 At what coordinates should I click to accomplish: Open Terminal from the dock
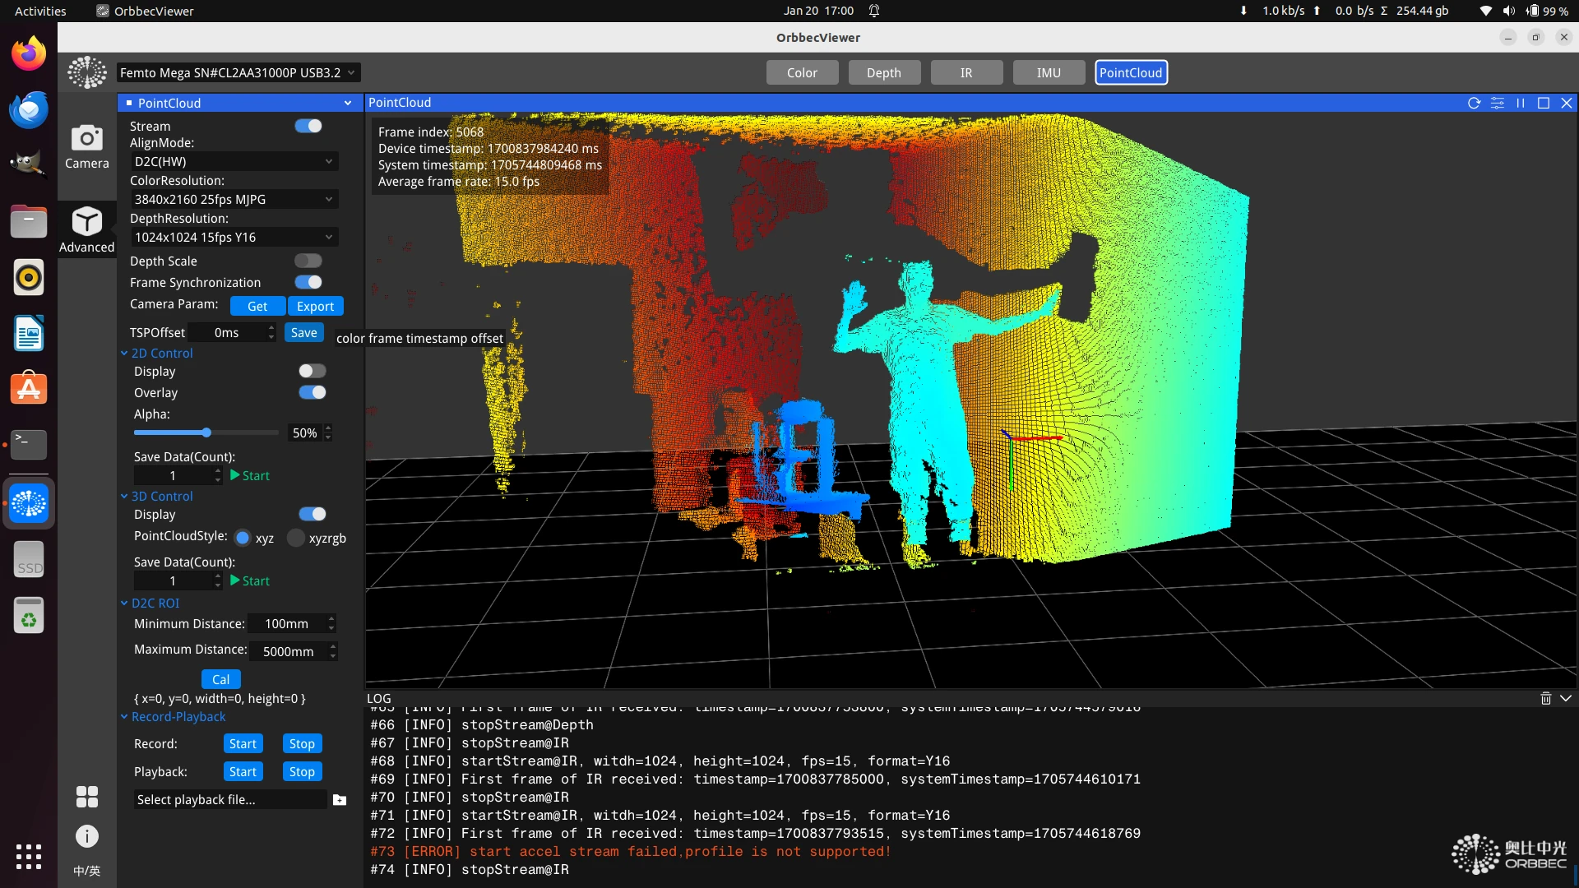[x=29, y=445]
